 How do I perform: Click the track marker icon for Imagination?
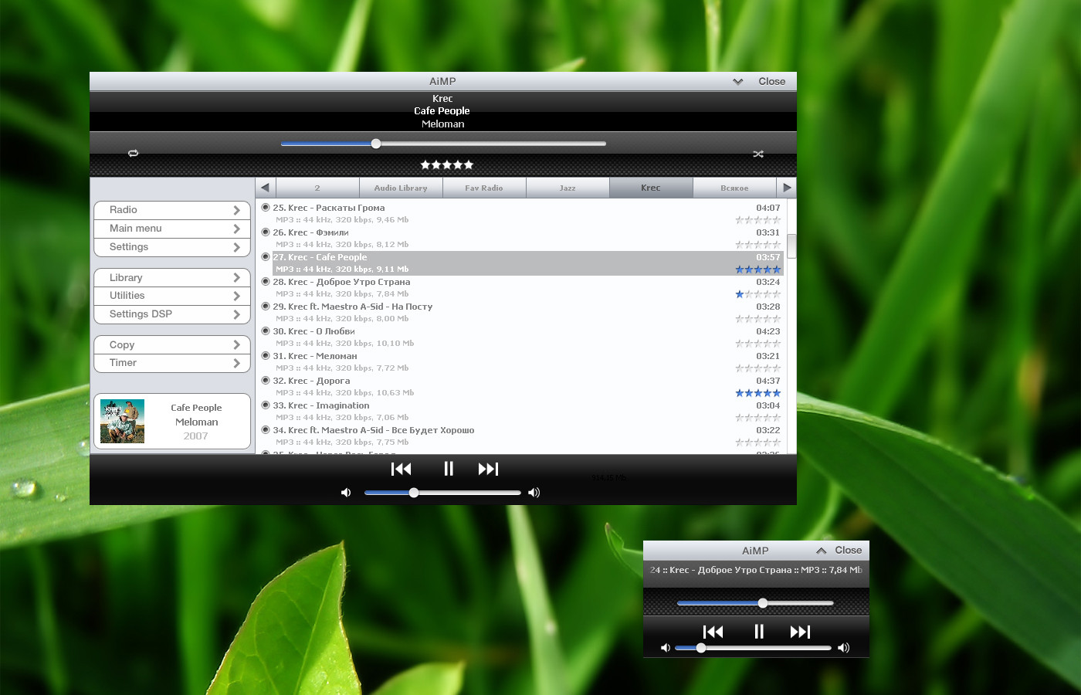click(266, 405)
